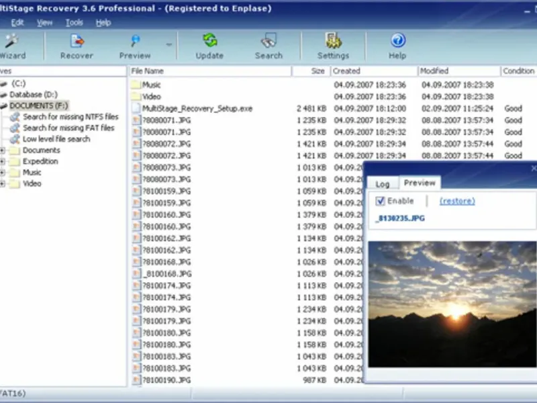Viewport: 537px width, 403px height.
Task: Sort by the File Name column header
Action: (210, 71)
